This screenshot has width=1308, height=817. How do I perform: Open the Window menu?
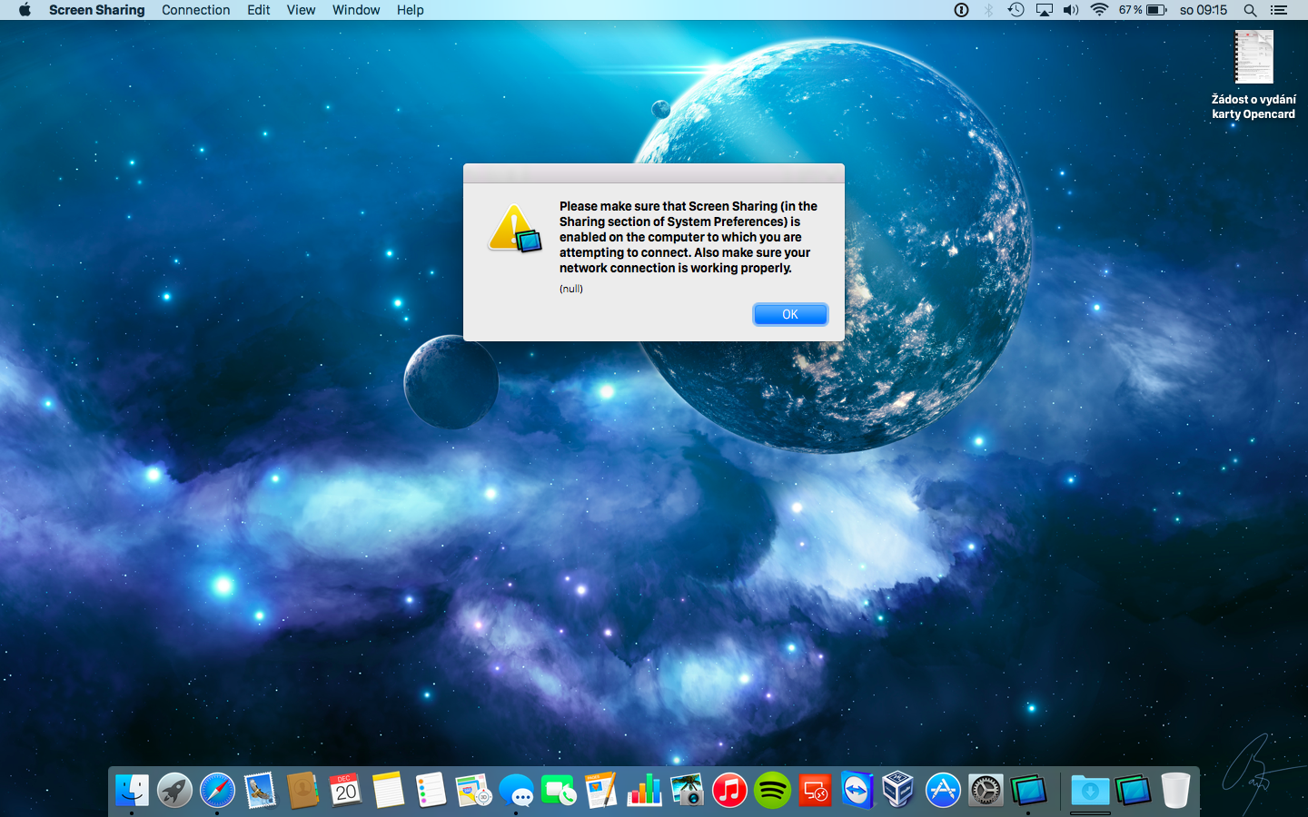356,10
